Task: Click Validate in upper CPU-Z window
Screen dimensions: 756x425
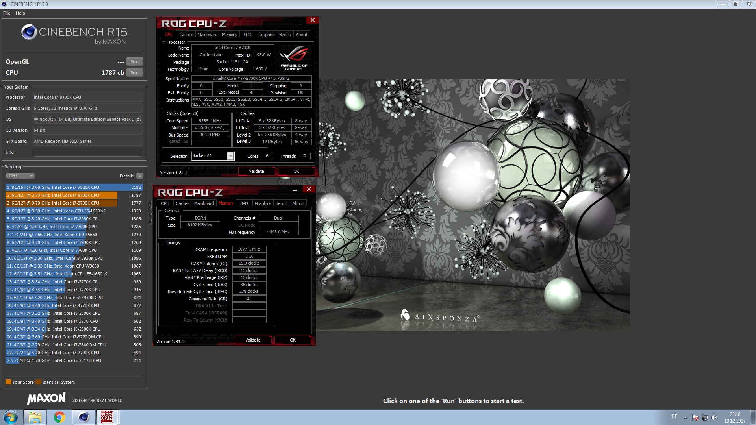Action: click(x=256, y=171)
